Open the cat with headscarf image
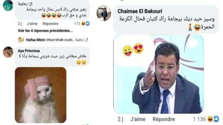Screen dimensions: 223x125 coord(40,95)
